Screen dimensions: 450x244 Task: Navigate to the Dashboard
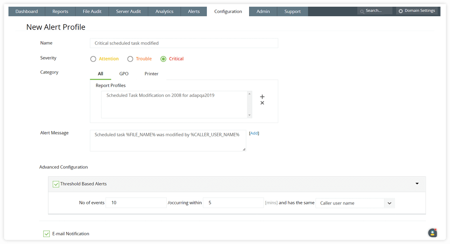[27, 11]
